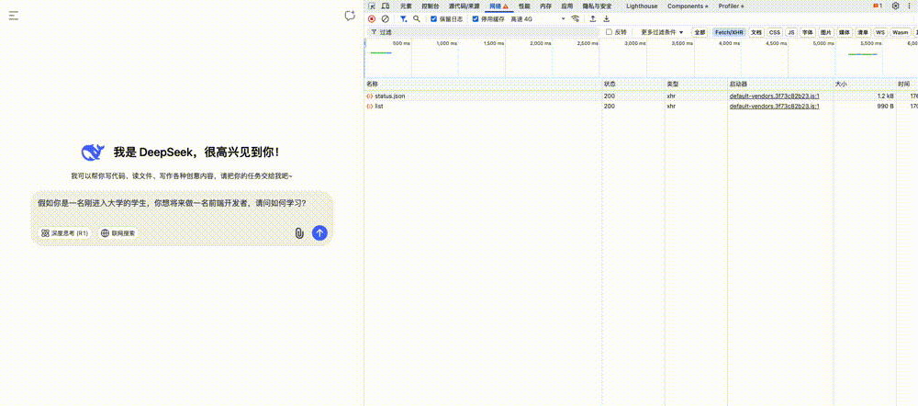Sort by the 大小 column header
The width and height of the screenshot is (918, 406).
coord(865,85)
